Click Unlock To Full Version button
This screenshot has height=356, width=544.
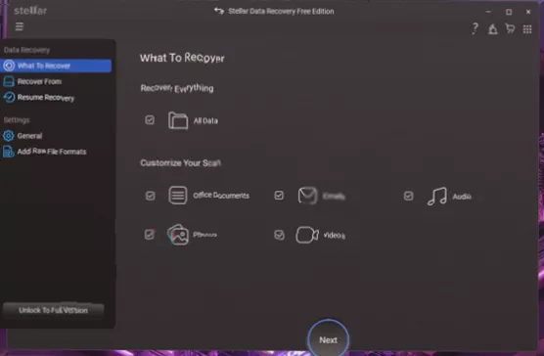(53, 310)
